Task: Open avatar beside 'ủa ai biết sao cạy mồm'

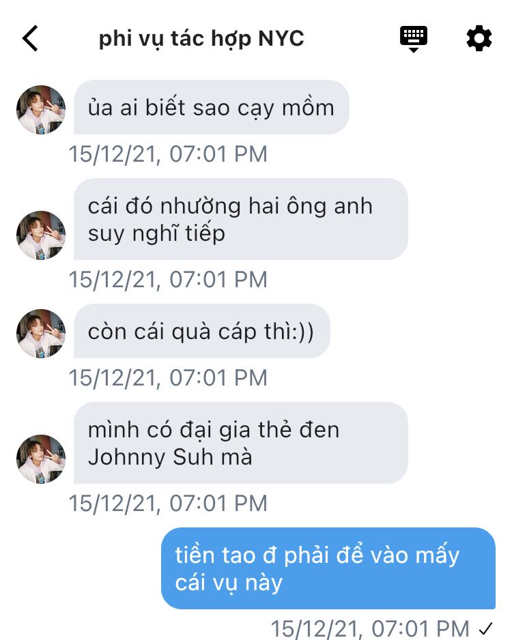Action: [41, 109]
